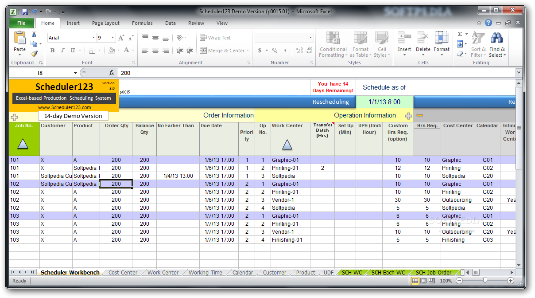Click the Job No. sort triangle
Image resolution: width=535 pixels, height=298 pixels.
point(23,144)
